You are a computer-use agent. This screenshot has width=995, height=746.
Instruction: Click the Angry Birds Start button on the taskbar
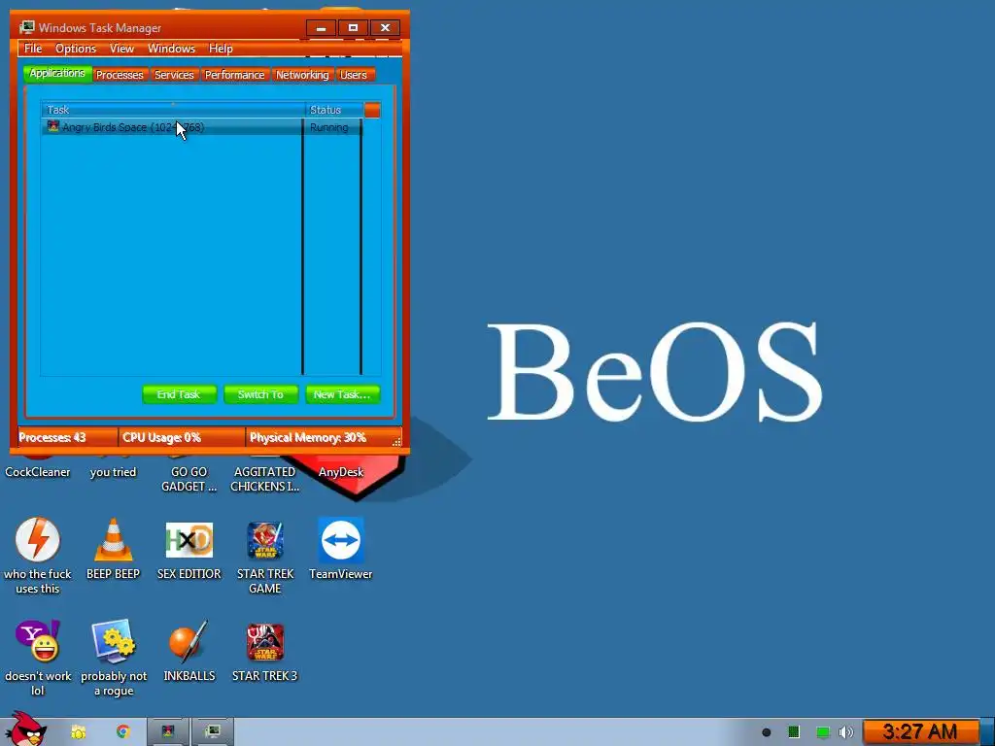(x=25, y=730)
